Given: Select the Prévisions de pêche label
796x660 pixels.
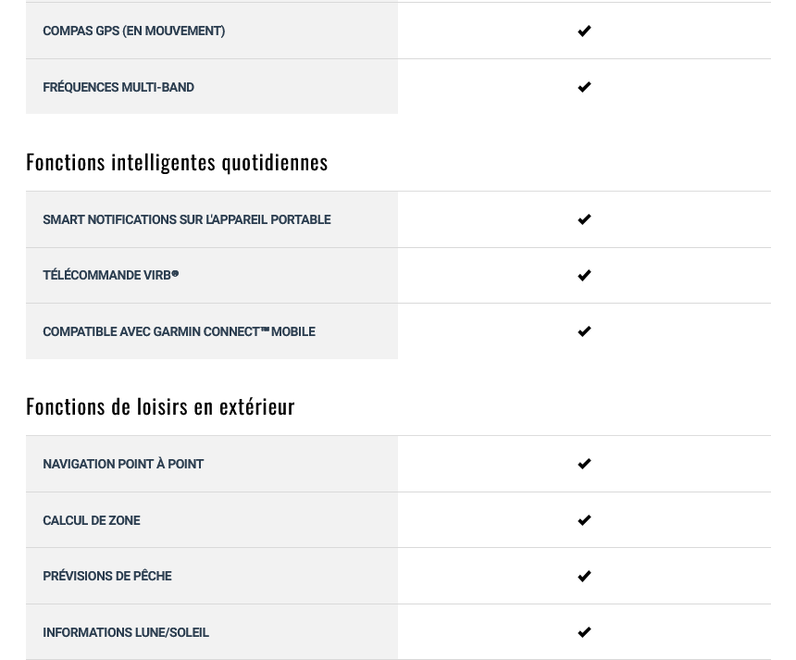Looking at the screenshot, I should coord(107,577).
